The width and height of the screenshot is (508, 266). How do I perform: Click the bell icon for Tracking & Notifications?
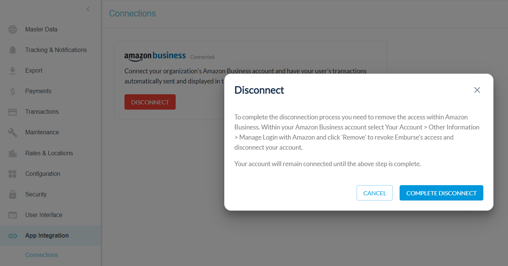[x=13, y=50]
